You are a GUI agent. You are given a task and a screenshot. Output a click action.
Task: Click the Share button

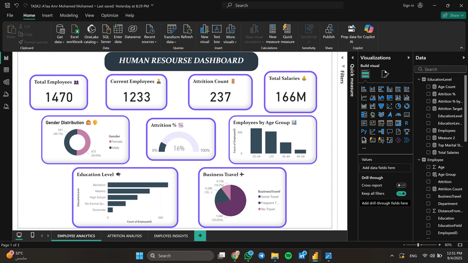point(453,15)
